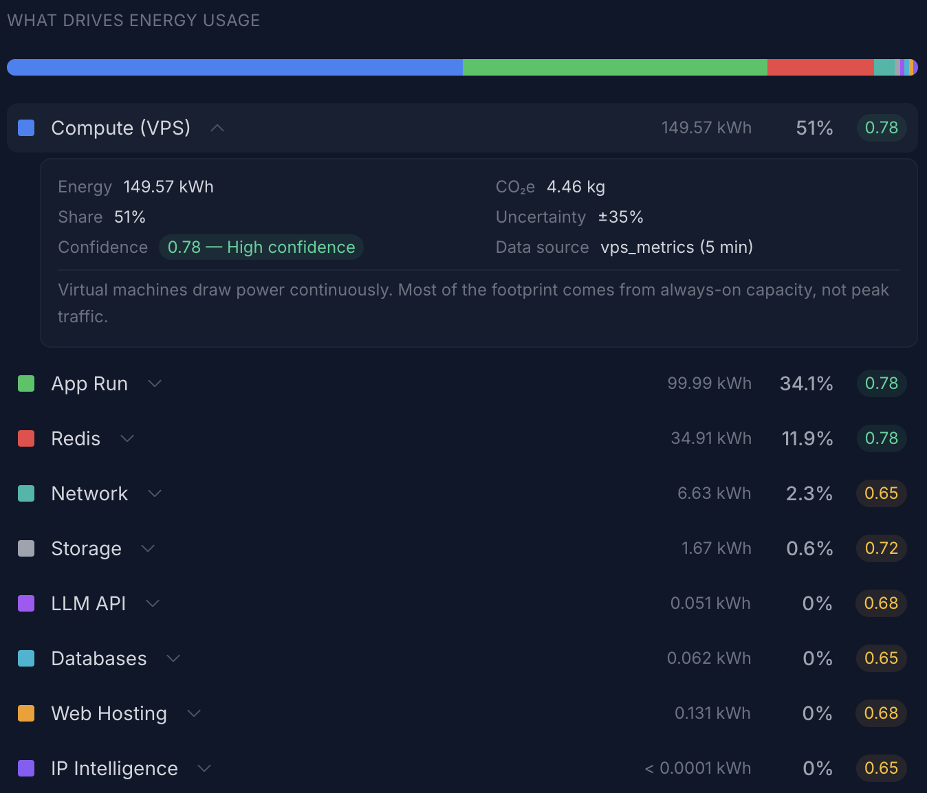Click the red Redis legend square
Viewport: 927px width, 793px height.
click(x=25, y=438)
